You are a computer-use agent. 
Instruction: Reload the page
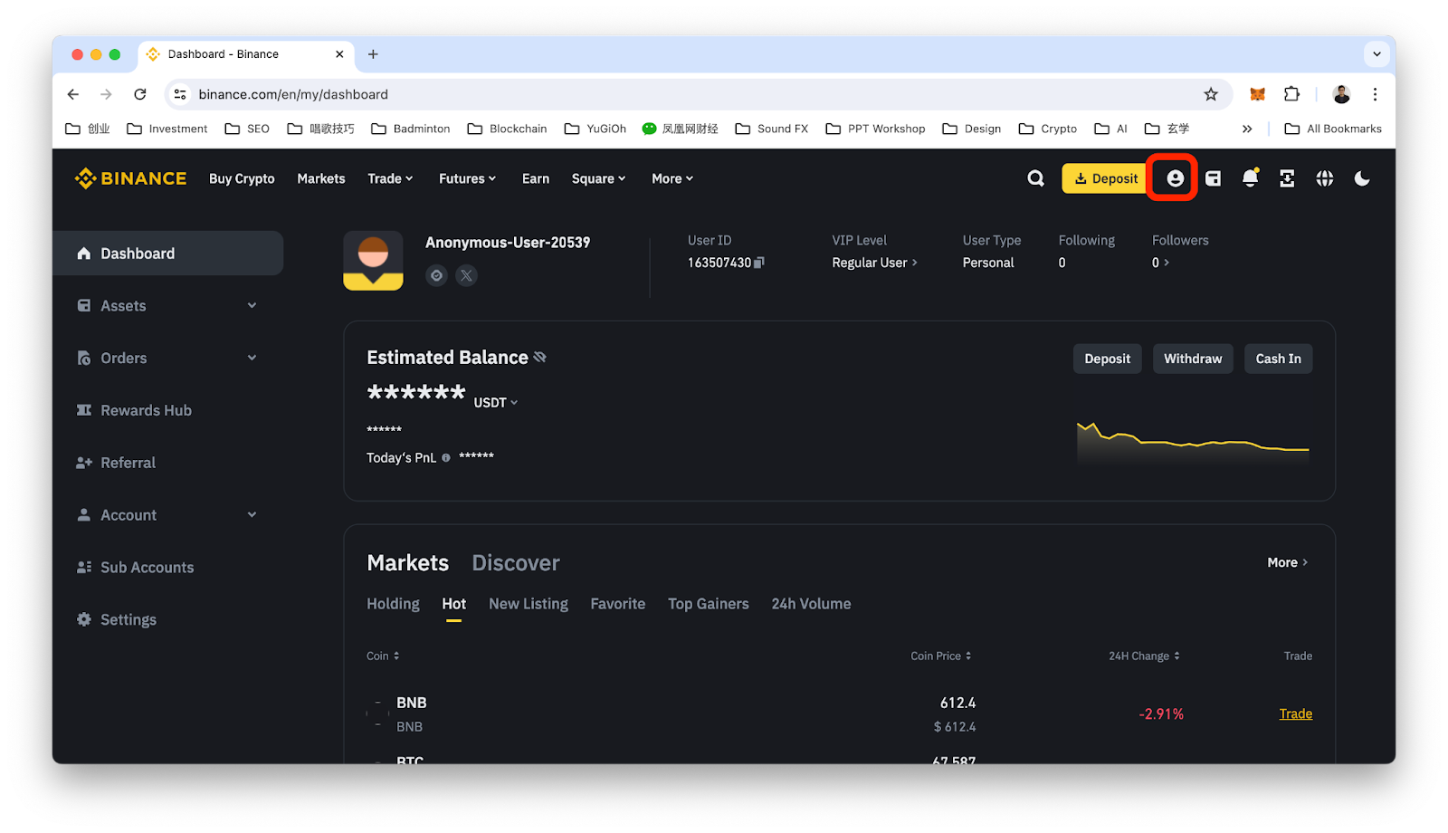[140, 94]
